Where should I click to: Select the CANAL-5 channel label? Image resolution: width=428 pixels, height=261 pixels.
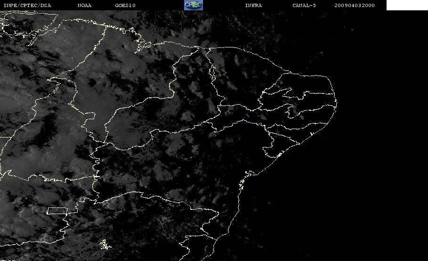pyautogui.click(x=304, y=5)
